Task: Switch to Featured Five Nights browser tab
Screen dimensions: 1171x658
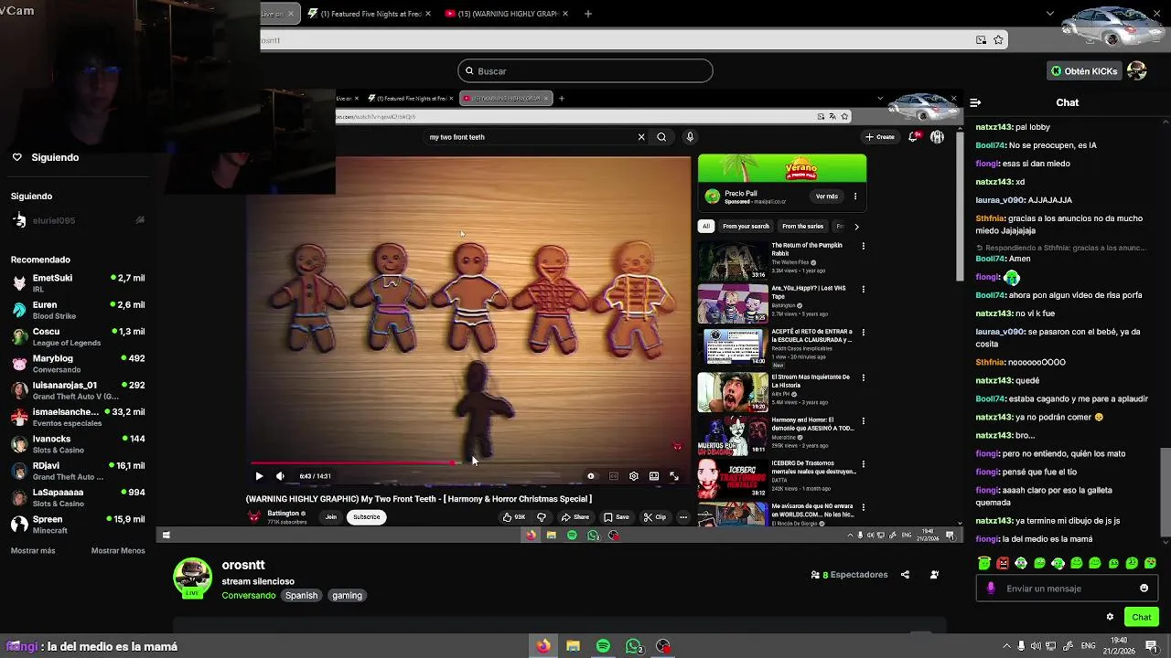Action: click(370, 14)
